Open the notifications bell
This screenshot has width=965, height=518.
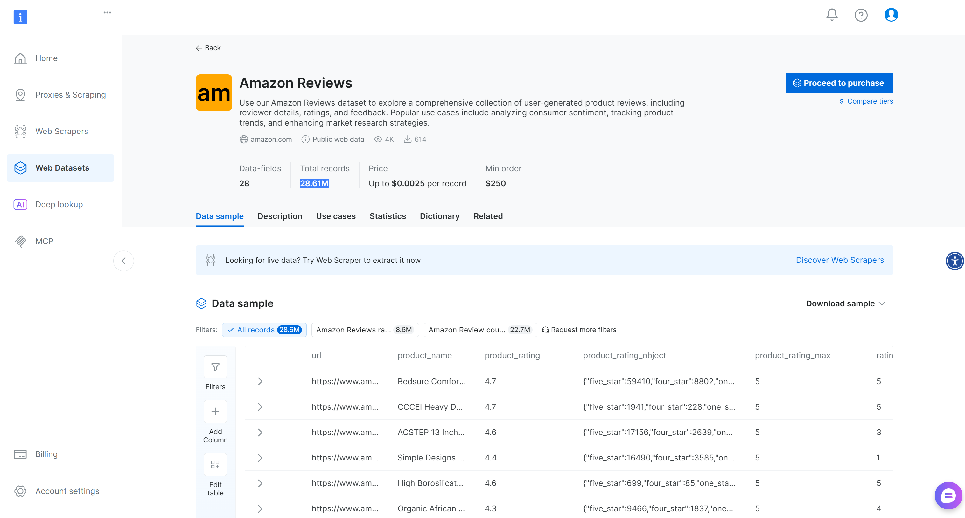tap(831, 15)
